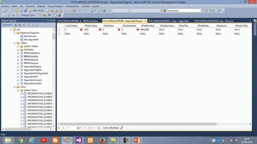Click the New Query toolbar button
The image size is (257, 144).
coord(37,10)
